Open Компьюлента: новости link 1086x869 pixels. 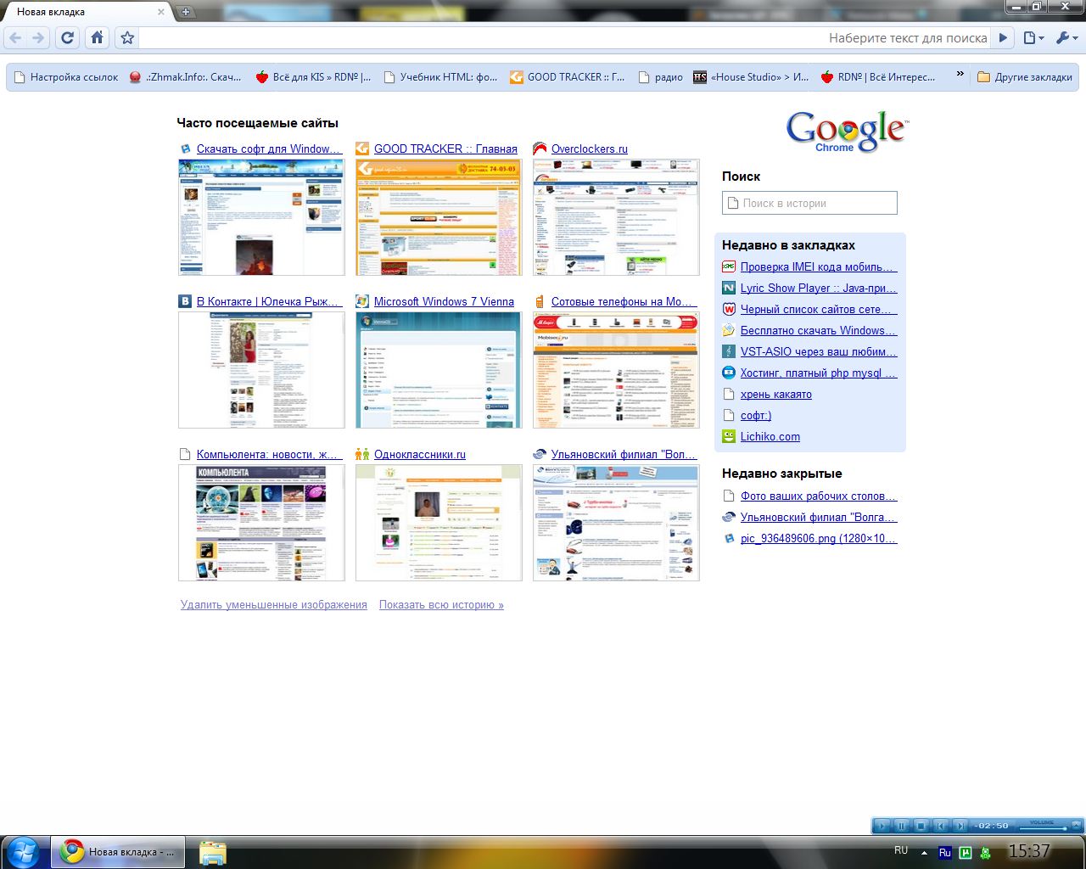tap(270, 454)
